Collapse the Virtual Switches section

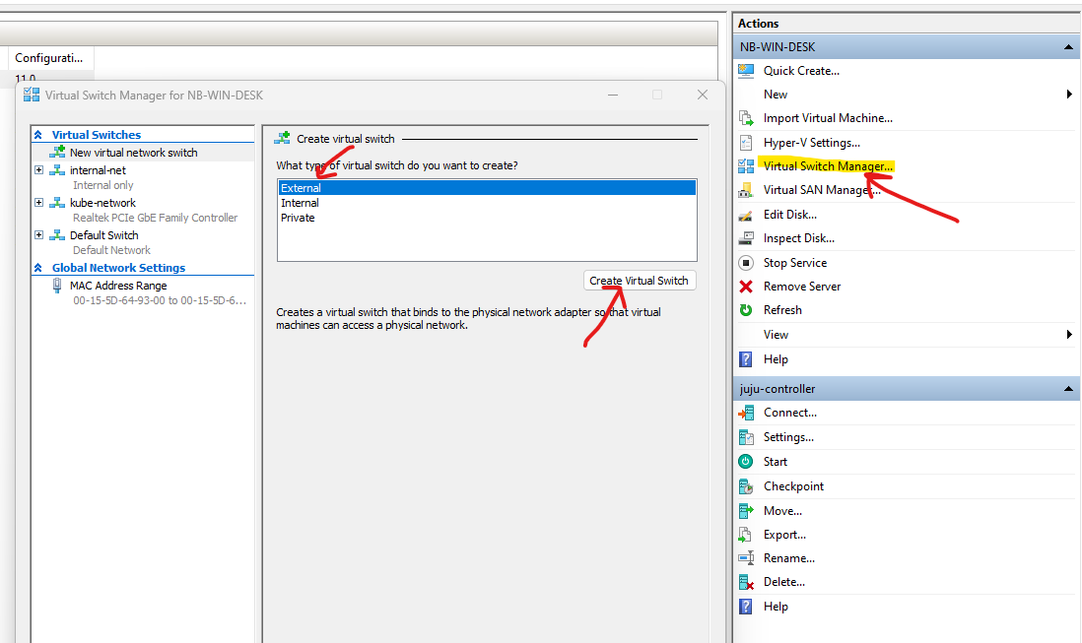[38, 135]
